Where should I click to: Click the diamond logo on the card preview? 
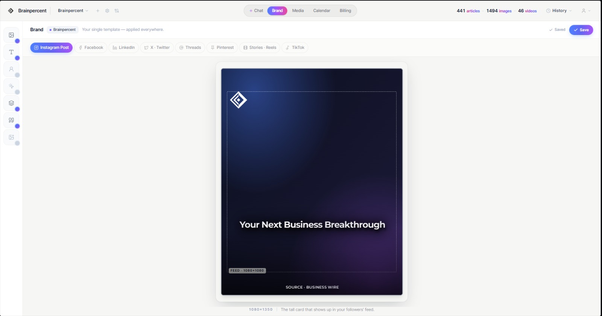tap(239, 100)
